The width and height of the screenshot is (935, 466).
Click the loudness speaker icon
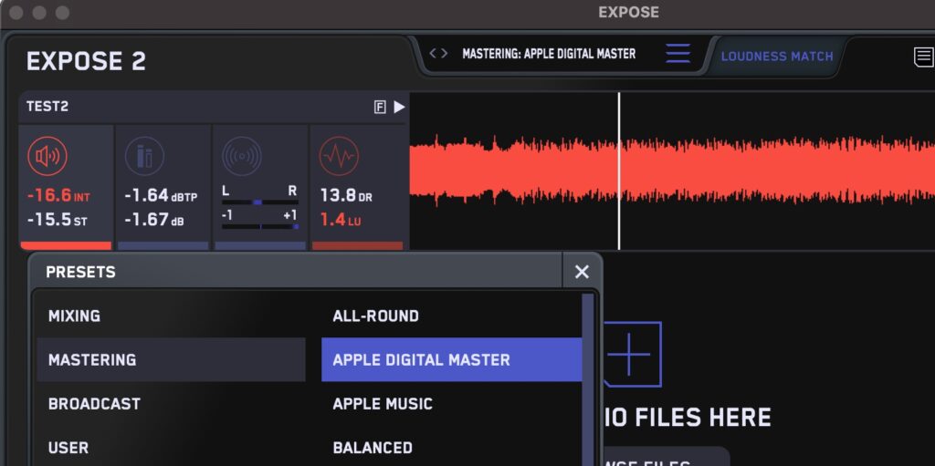[45, 157]
